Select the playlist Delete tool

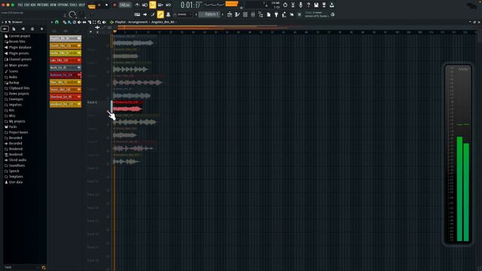click(74, 22)
